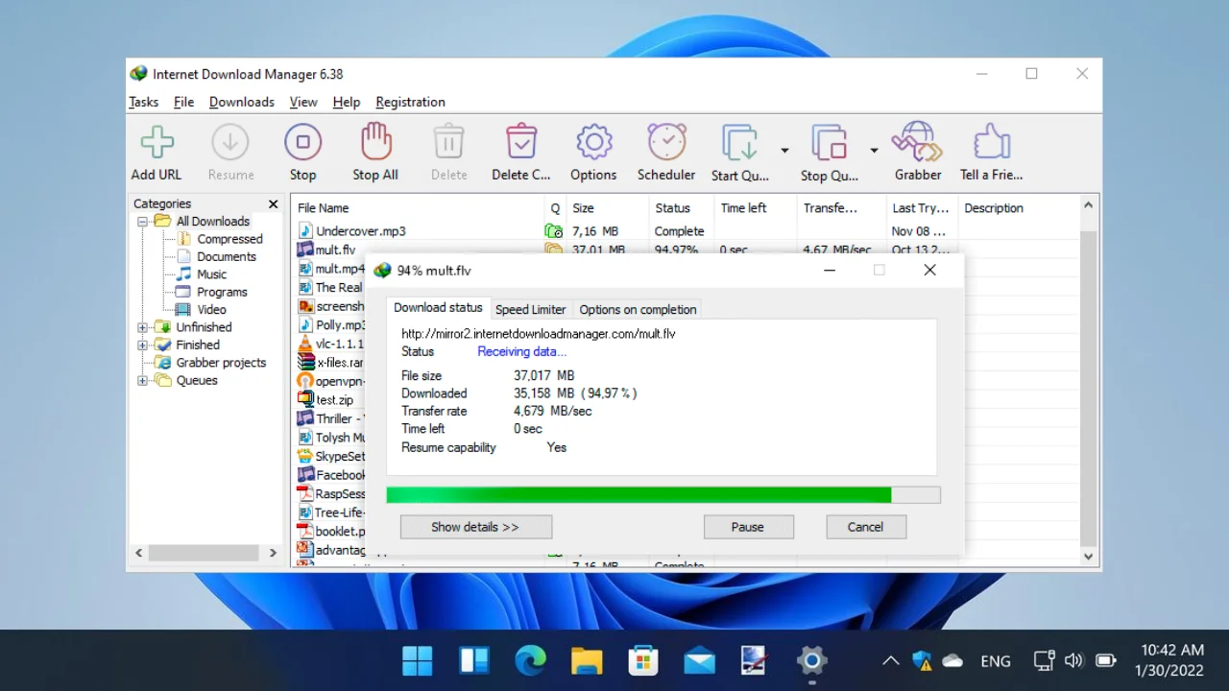Switch to the Speed Limiter tab
The image size is (1229, 691).
click(531, 309)
